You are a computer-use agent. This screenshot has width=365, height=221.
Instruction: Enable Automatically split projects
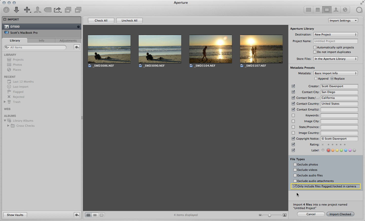[x=315, y=47]
